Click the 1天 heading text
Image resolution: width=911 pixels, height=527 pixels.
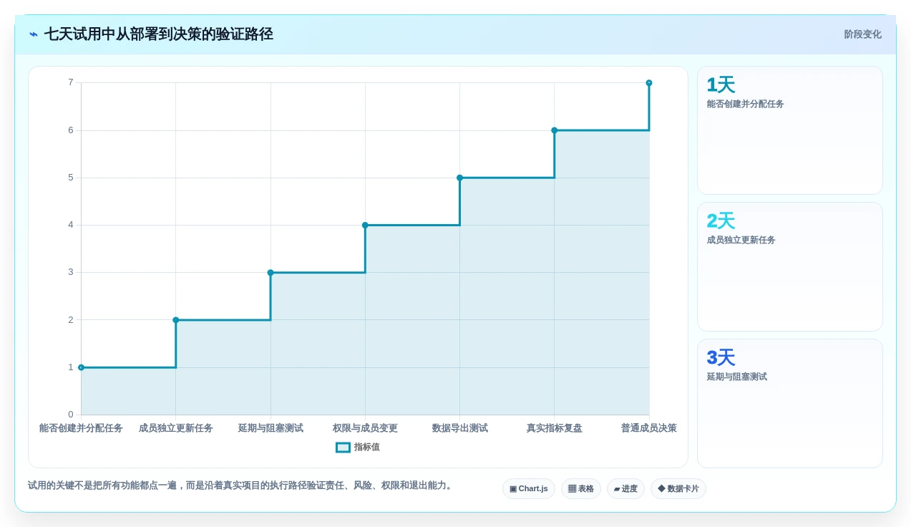(721, 85)
